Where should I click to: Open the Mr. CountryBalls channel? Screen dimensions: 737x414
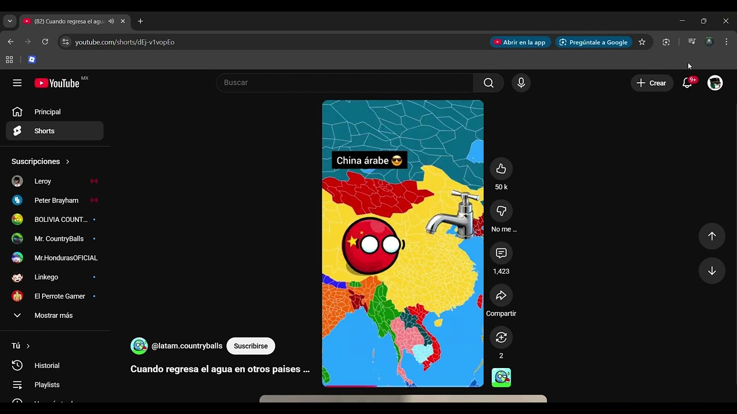coord(55,239)
